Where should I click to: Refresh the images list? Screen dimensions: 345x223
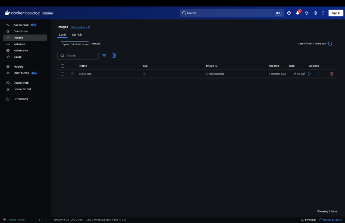coord(329,44)
